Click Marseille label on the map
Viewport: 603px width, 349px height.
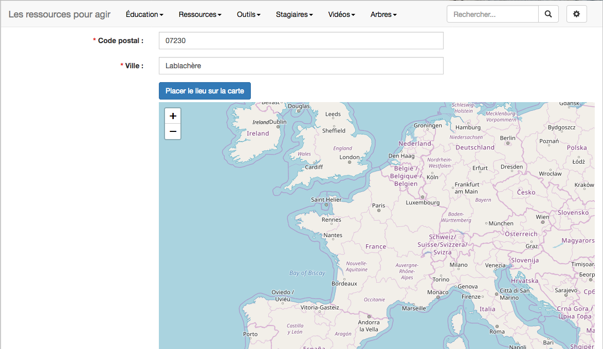[x=414, y=308]
